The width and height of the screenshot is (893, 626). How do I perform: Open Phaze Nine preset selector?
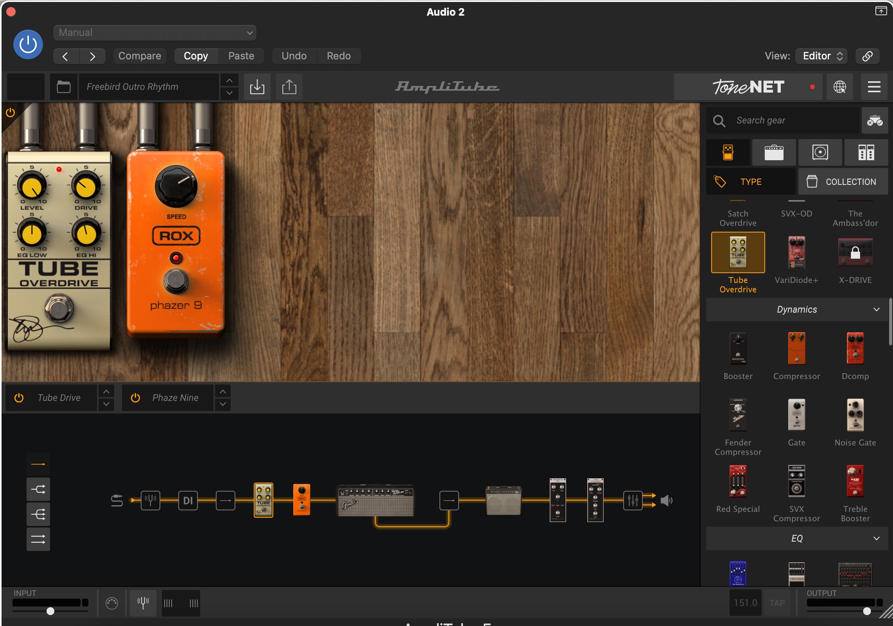[175, 398]
